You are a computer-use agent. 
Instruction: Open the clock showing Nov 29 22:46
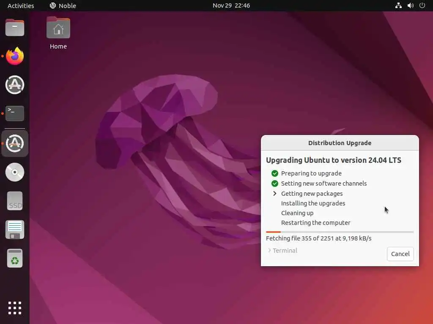(231, 5)
